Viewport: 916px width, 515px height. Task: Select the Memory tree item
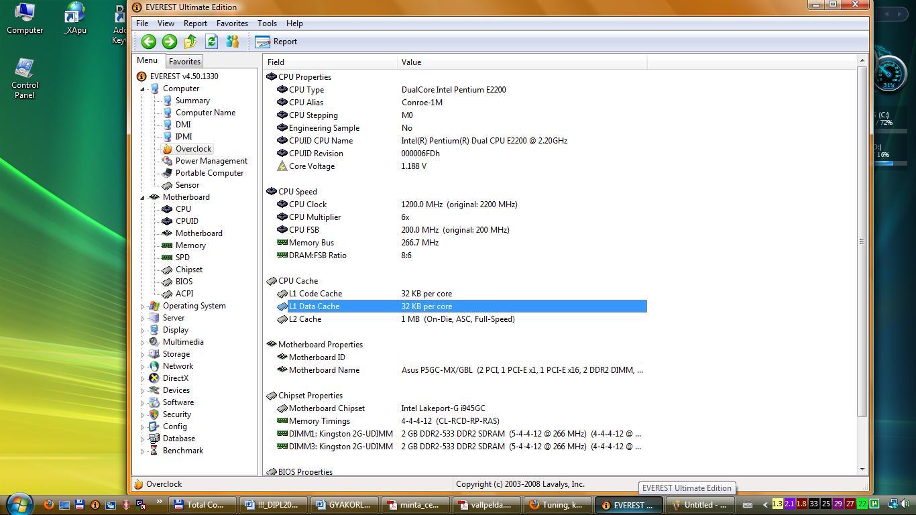pos(190,245)
